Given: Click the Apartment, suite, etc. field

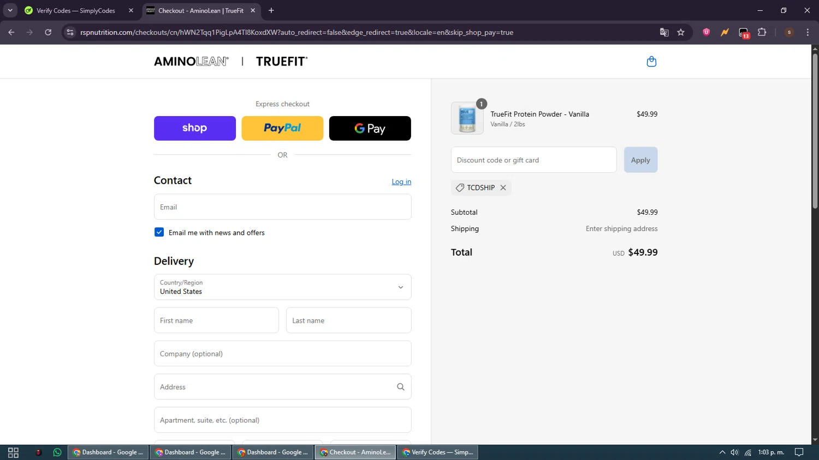Looking at the screenshot, I should tap(282, 420).
